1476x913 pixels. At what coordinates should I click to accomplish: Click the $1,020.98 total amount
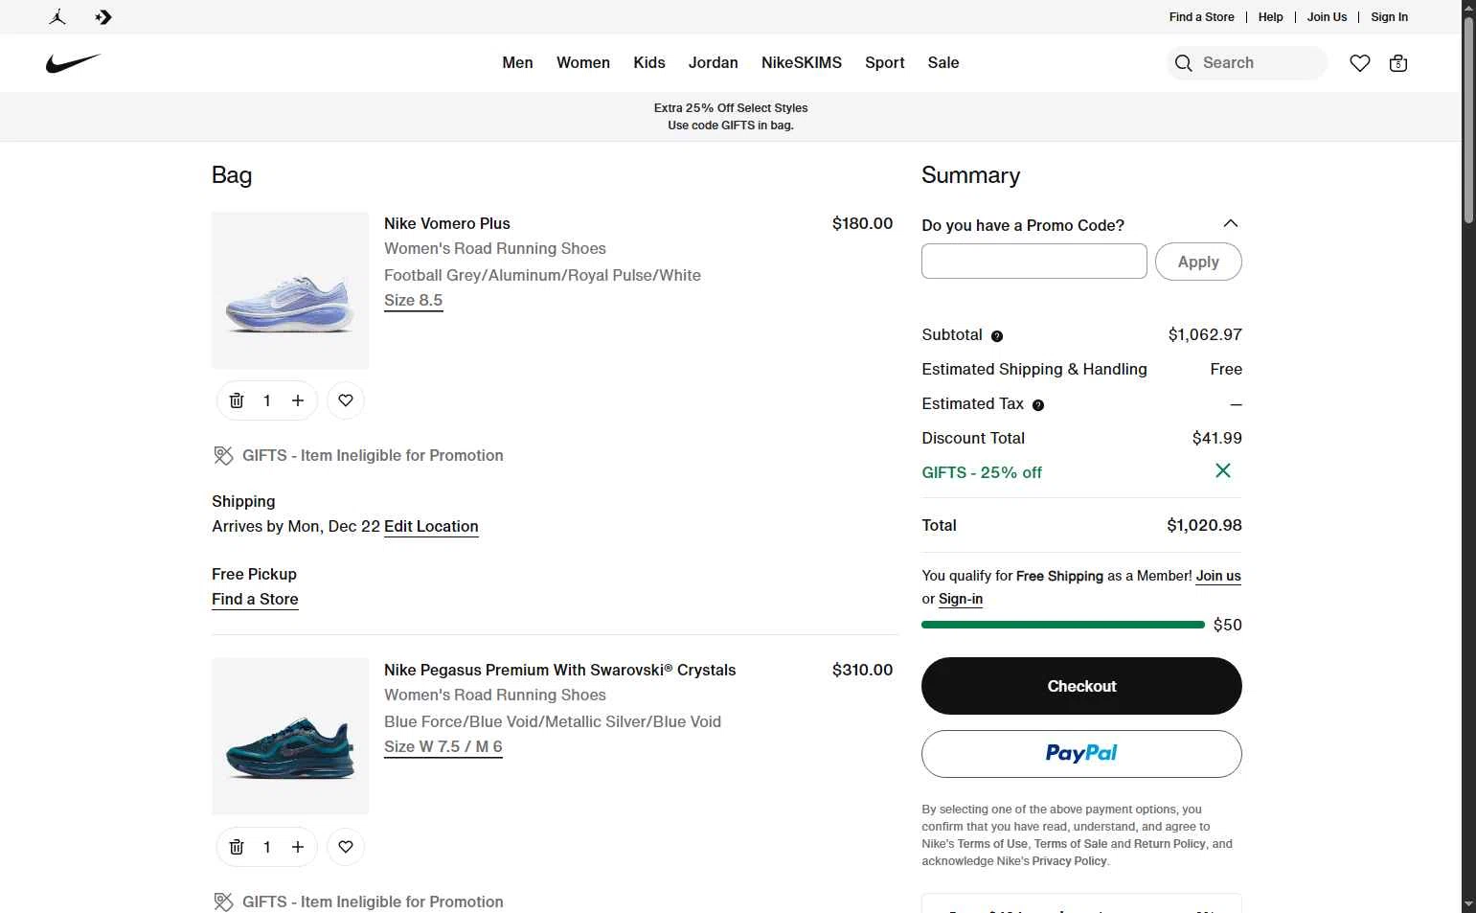point(1204,525)
